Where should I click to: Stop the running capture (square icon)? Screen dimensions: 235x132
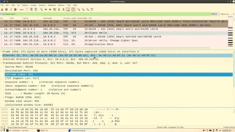pyautogui.click(x=7, y=10)
